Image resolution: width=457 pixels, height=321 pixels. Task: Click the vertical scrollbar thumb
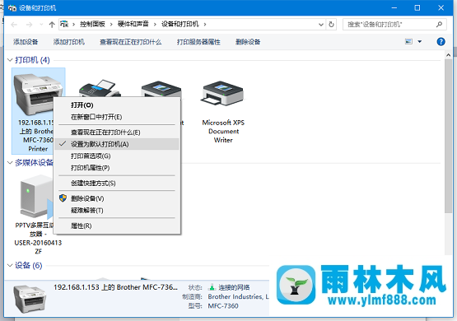[x=448, y=136]
